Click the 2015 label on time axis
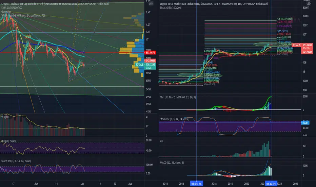Viewport: 316px width, 187px height. (x=165, y=184)
